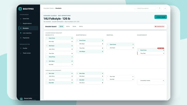This screenshot has width=187, height=105.
Task: Select Evan Cross in the Semifinal
Action: point(121,44)
